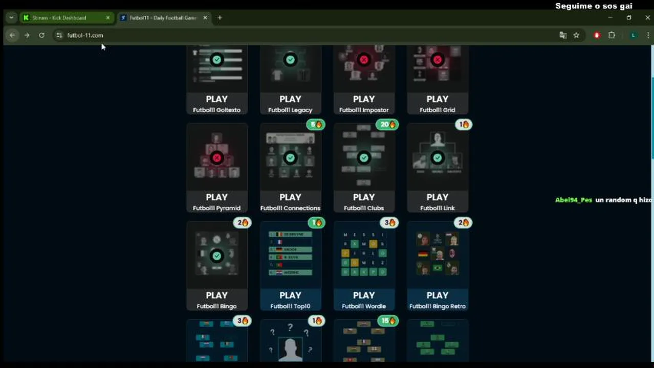Select the Futbol11 - Daily Football Game tab
Screen dimensions: 654x368
pyautogui.click(x=163, y=18)
